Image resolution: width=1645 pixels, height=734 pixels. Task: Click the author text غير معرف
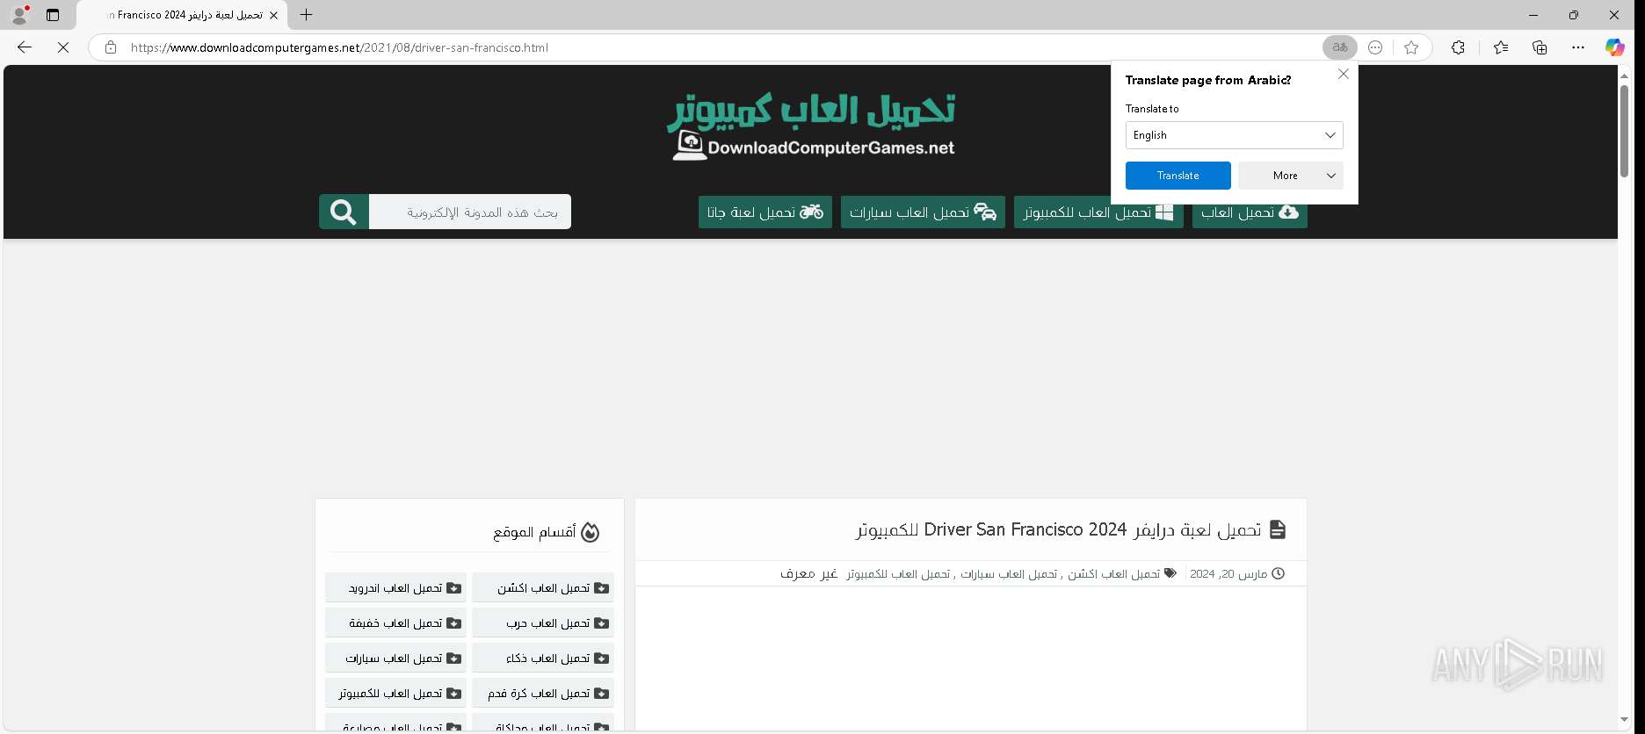[x=808, y=573]
